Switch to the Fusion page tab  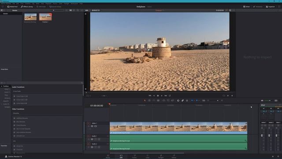(134, 156)
